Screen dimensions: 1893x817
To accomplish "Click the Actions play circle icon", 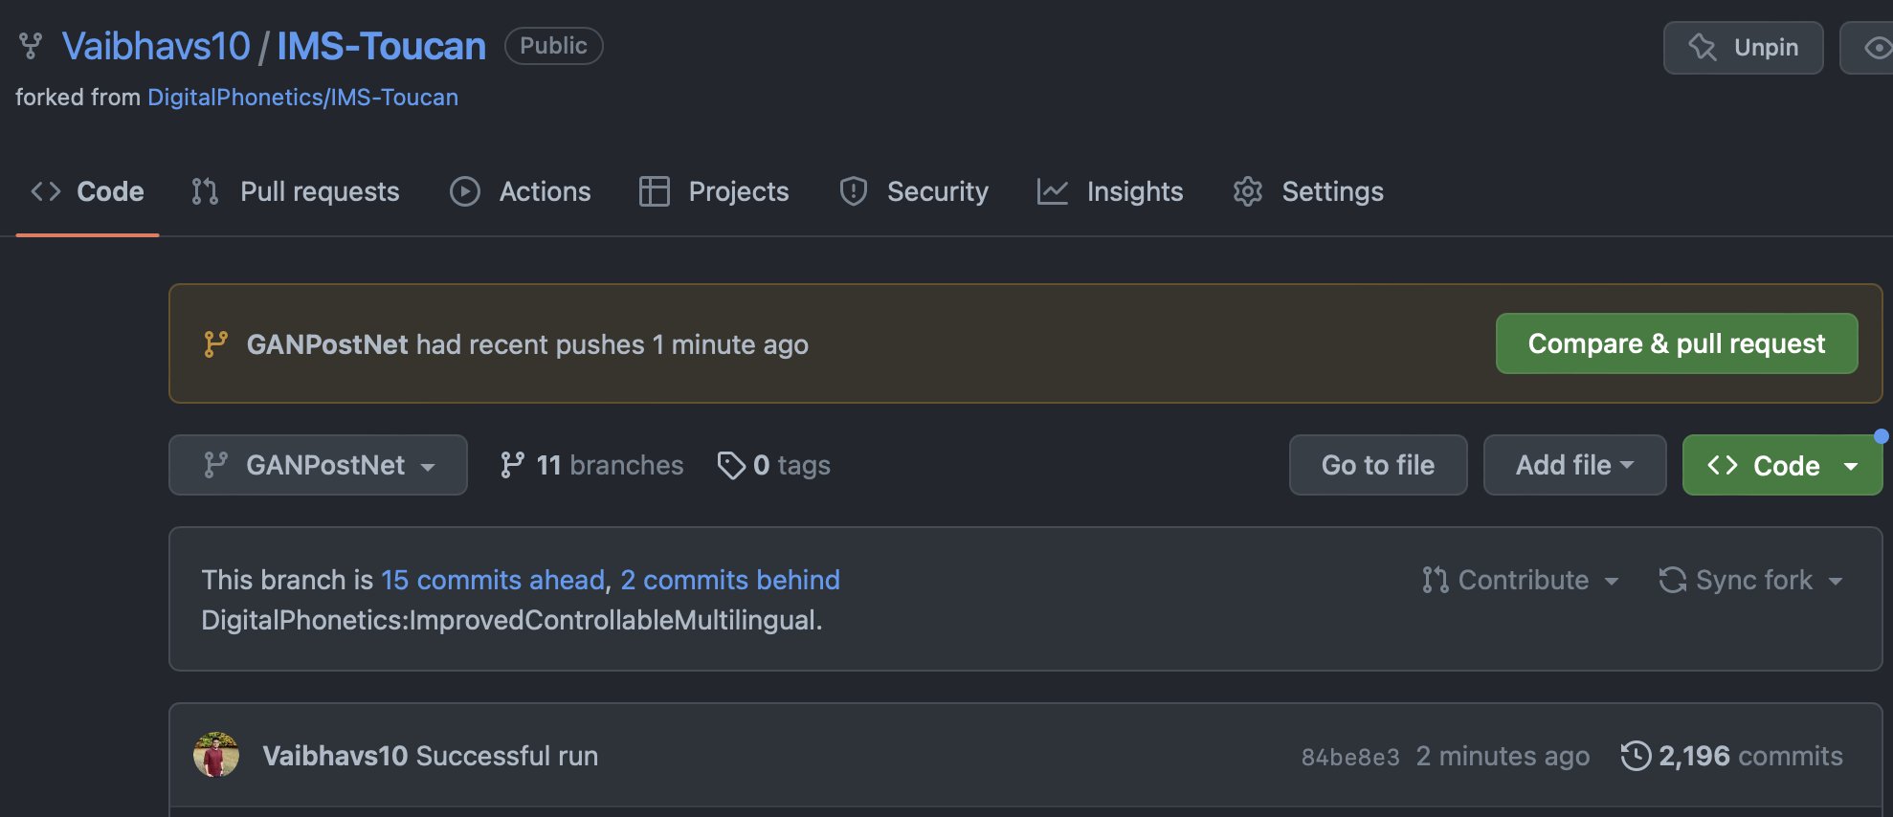I will tap(465, 191).
